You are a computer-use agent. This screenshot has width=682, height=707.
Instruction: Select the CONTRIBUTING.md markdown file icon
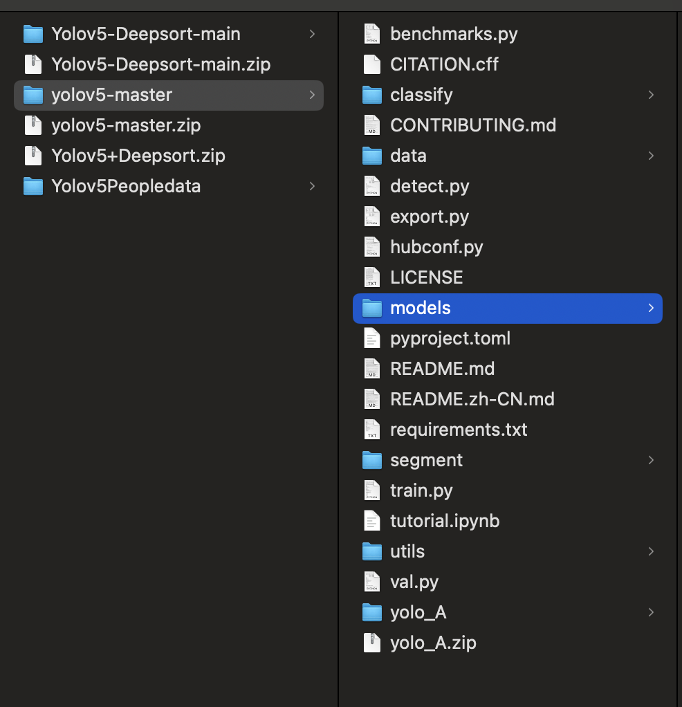click(372, 125)
